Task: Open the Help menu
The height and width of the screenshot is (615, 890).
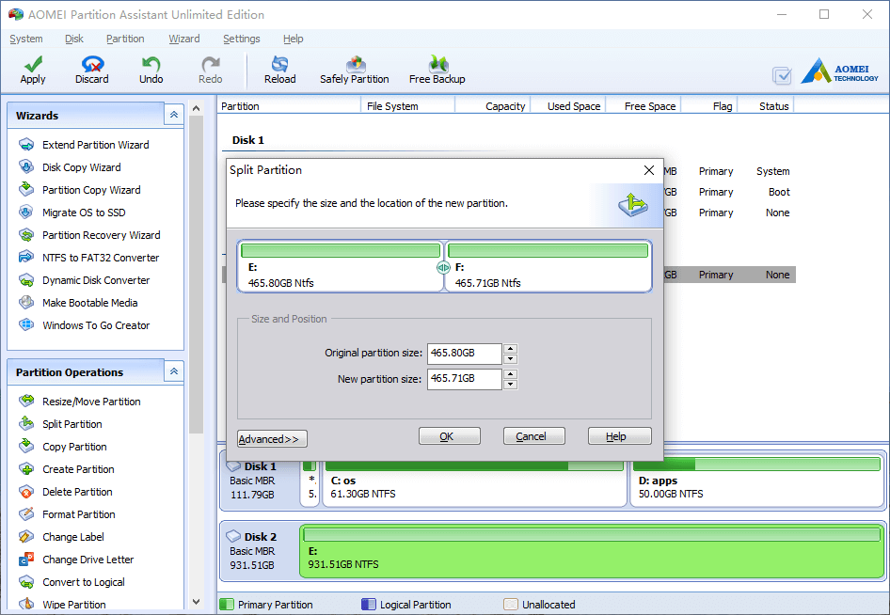Action: click(x=294, y=39)
